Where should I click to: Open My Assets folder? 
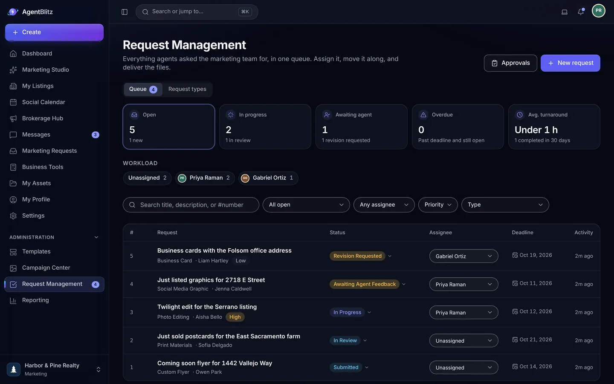click(54, 183)
